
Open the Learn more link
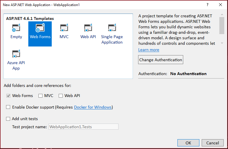pos(149,50)
